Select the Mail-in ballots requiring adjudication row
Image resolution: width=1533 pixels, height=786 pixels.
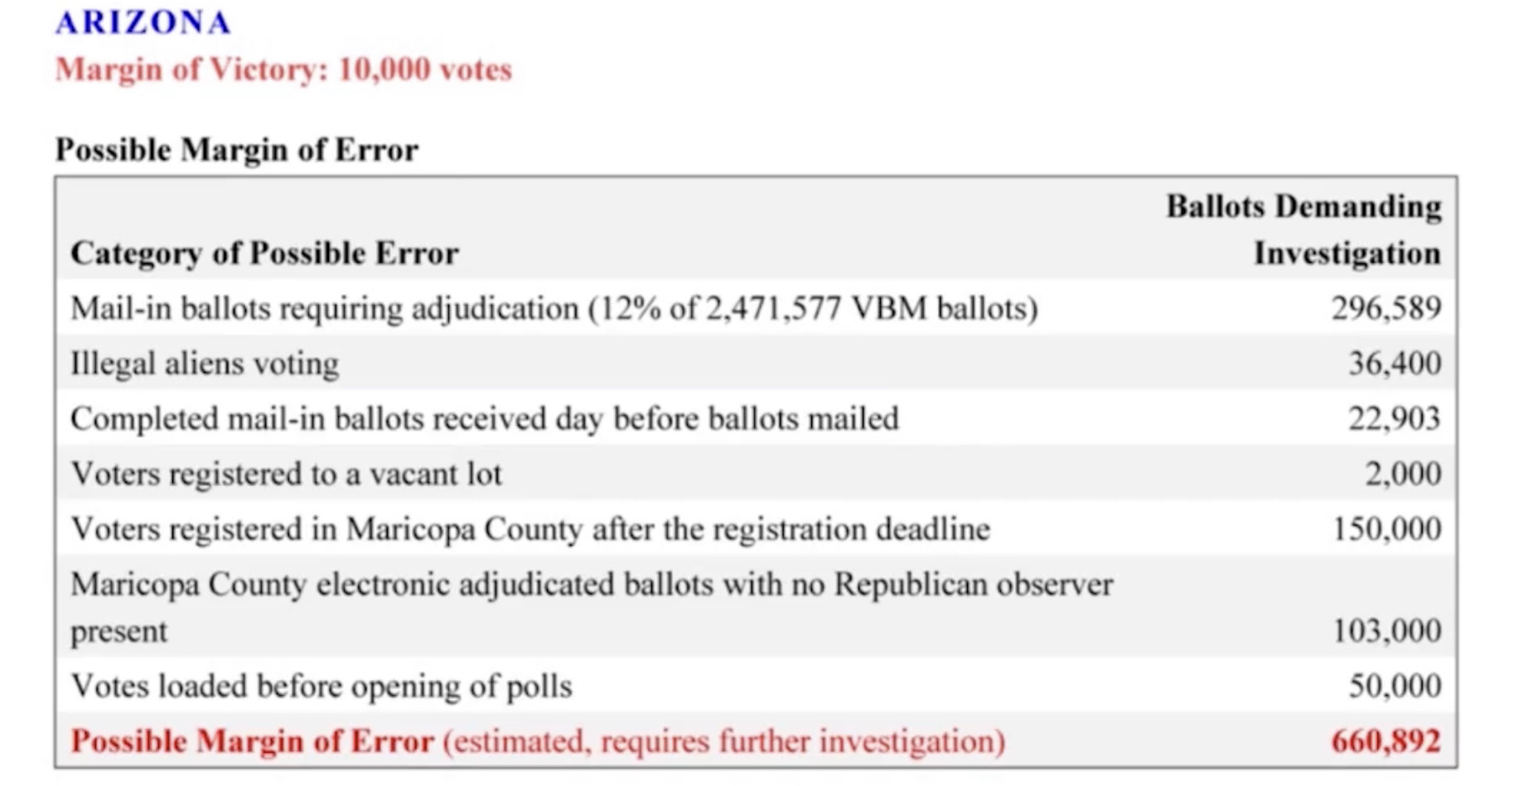click(x=756, y=308)
